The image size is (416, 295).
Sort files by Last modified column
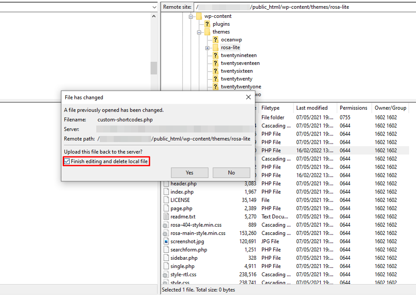312,108
